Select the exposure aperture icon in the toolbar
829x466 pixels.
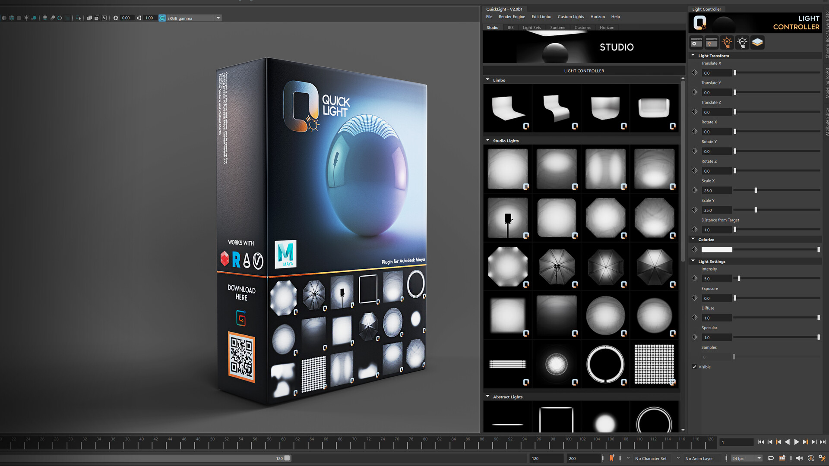tap(116, 18)
